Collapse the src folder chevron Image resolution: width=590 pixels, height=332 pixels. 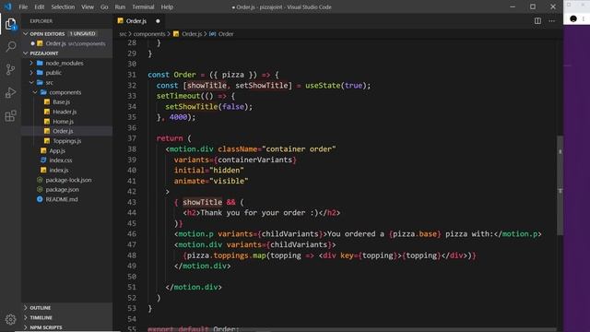tap(31, 82)
